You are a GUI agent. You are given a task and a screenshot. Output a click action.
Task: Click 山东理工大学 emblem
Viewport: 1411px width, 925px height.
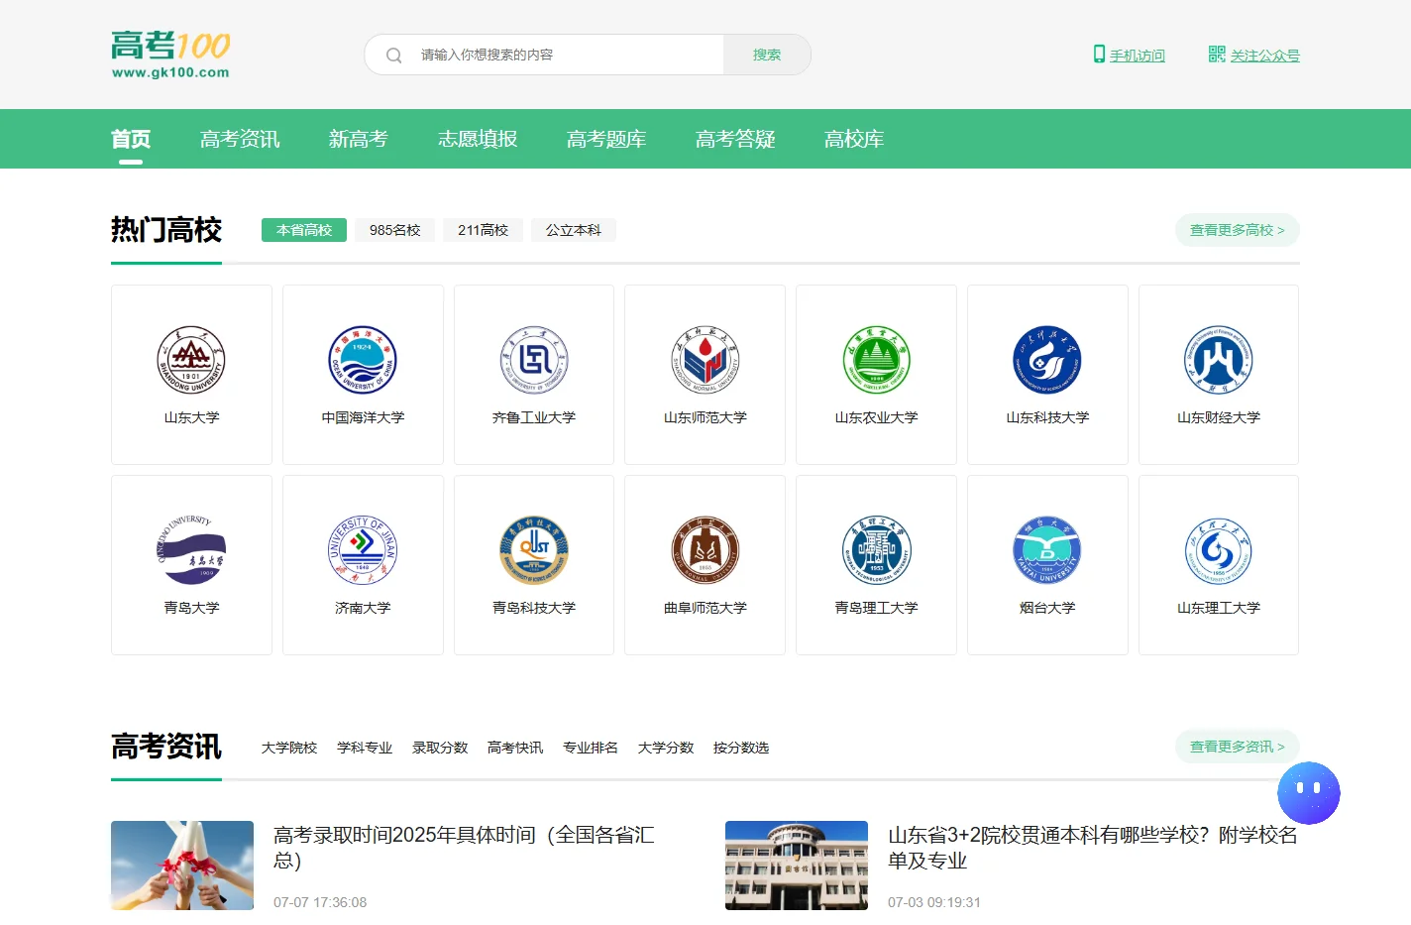pos(1219,550)
